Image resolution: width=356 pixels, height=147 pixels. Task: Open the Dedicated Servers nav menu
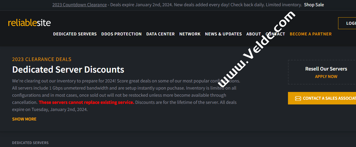click(75, 34)
